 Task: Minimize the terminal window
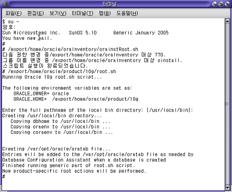214,4
